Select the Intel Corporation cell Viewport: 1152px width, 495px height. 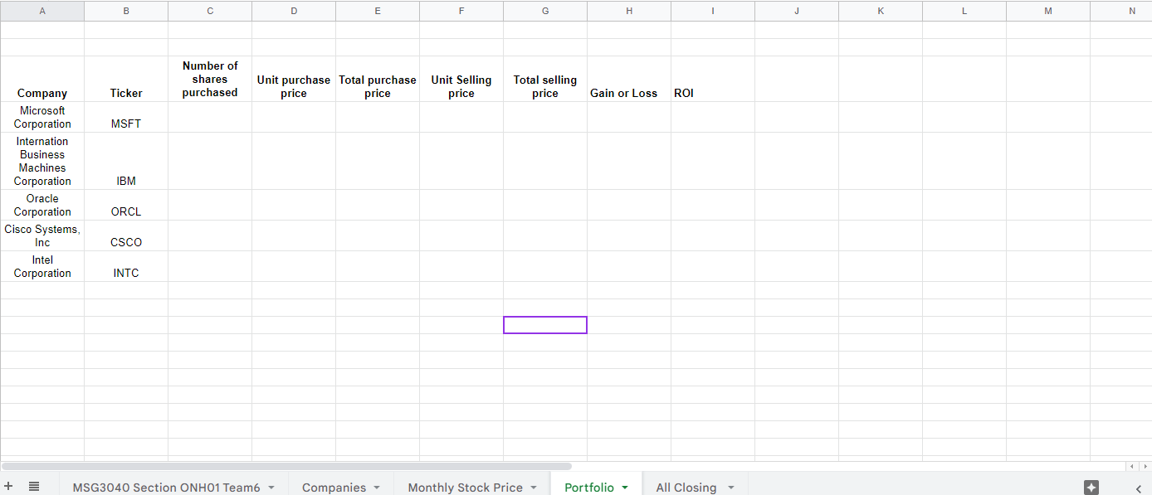point(42,266)
